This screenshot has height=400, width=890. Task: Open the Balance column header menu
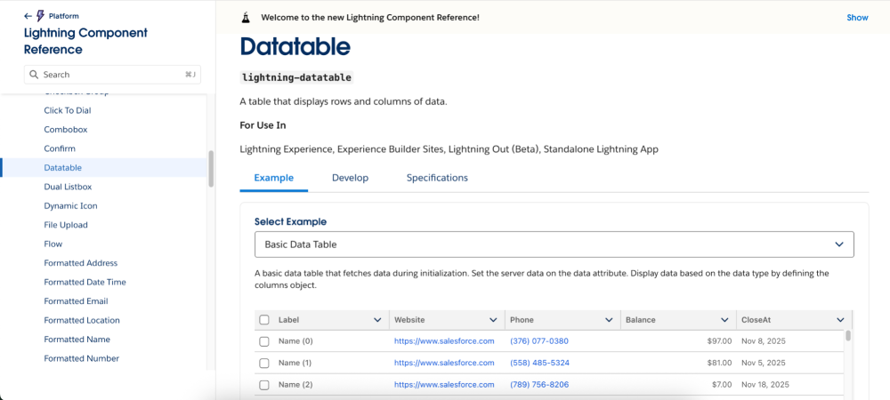[724, 320]
